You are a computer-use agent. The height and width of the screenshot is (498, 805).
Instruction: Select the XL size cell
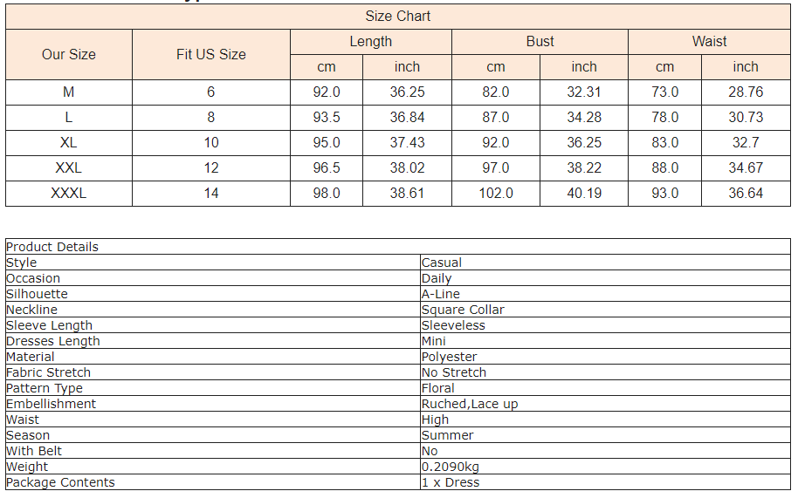click(x=69, y=142)
